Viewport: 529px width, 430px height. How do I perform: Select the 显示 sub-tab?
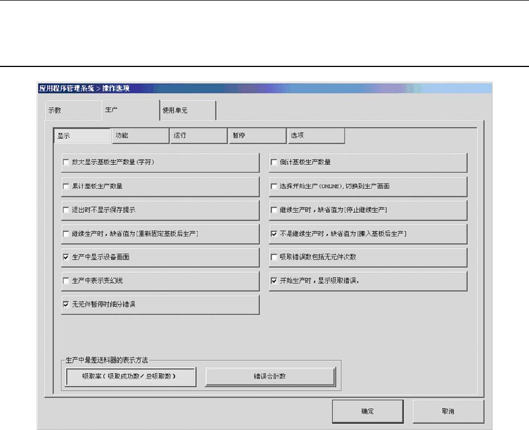(82, 136)
